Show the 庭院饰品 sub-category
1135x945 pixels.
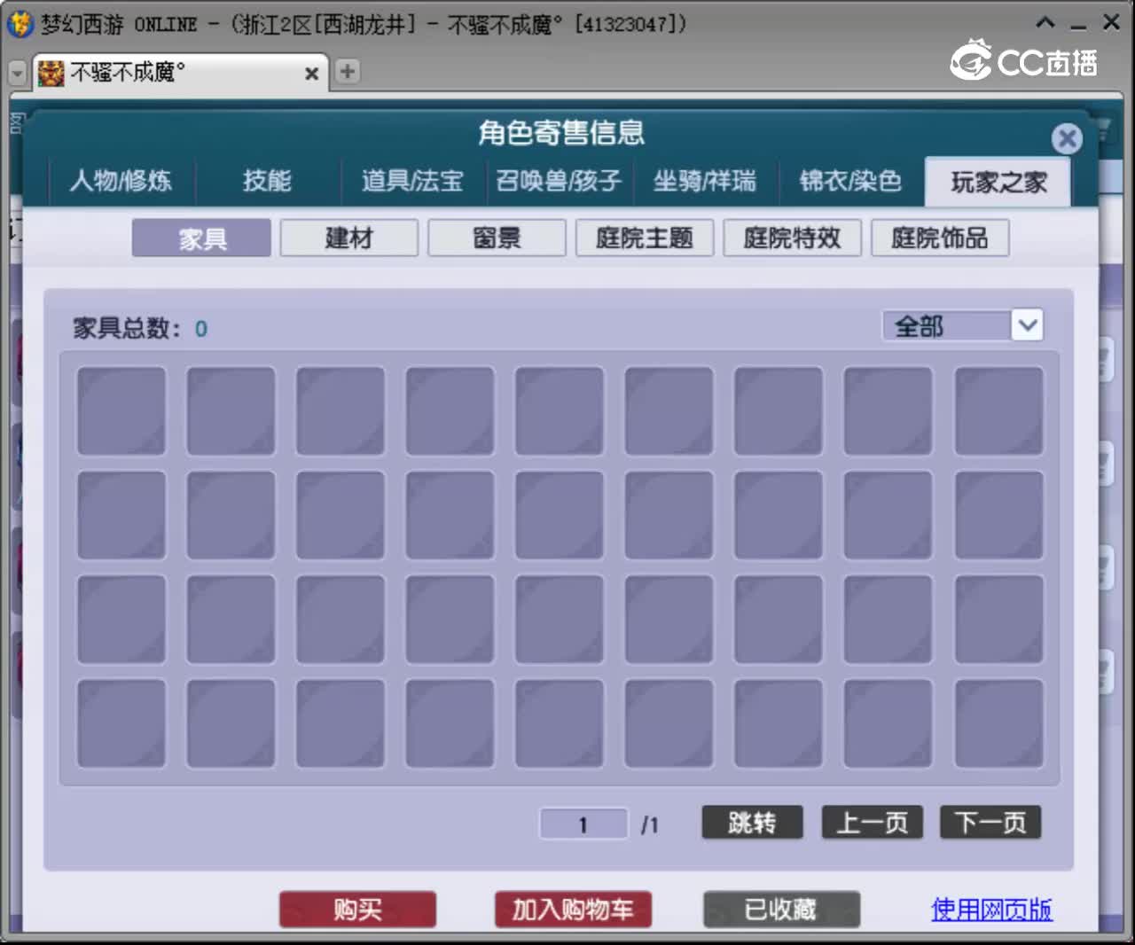click(x=940, y=238)
